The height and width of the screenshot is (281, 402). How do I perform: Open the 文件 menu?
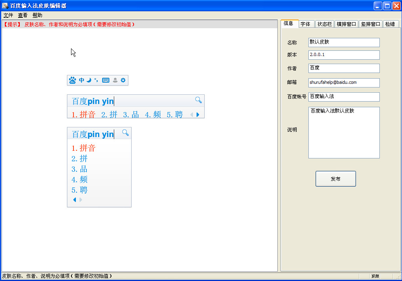pos(8,15)
